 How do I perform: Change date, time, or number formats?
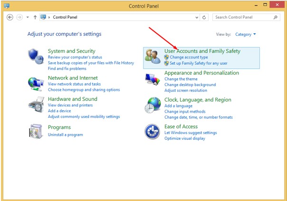click(x=199, y=117)
